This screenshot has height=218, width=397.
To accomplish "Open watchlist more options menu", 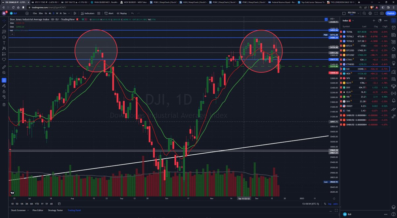I will (386, 20).
